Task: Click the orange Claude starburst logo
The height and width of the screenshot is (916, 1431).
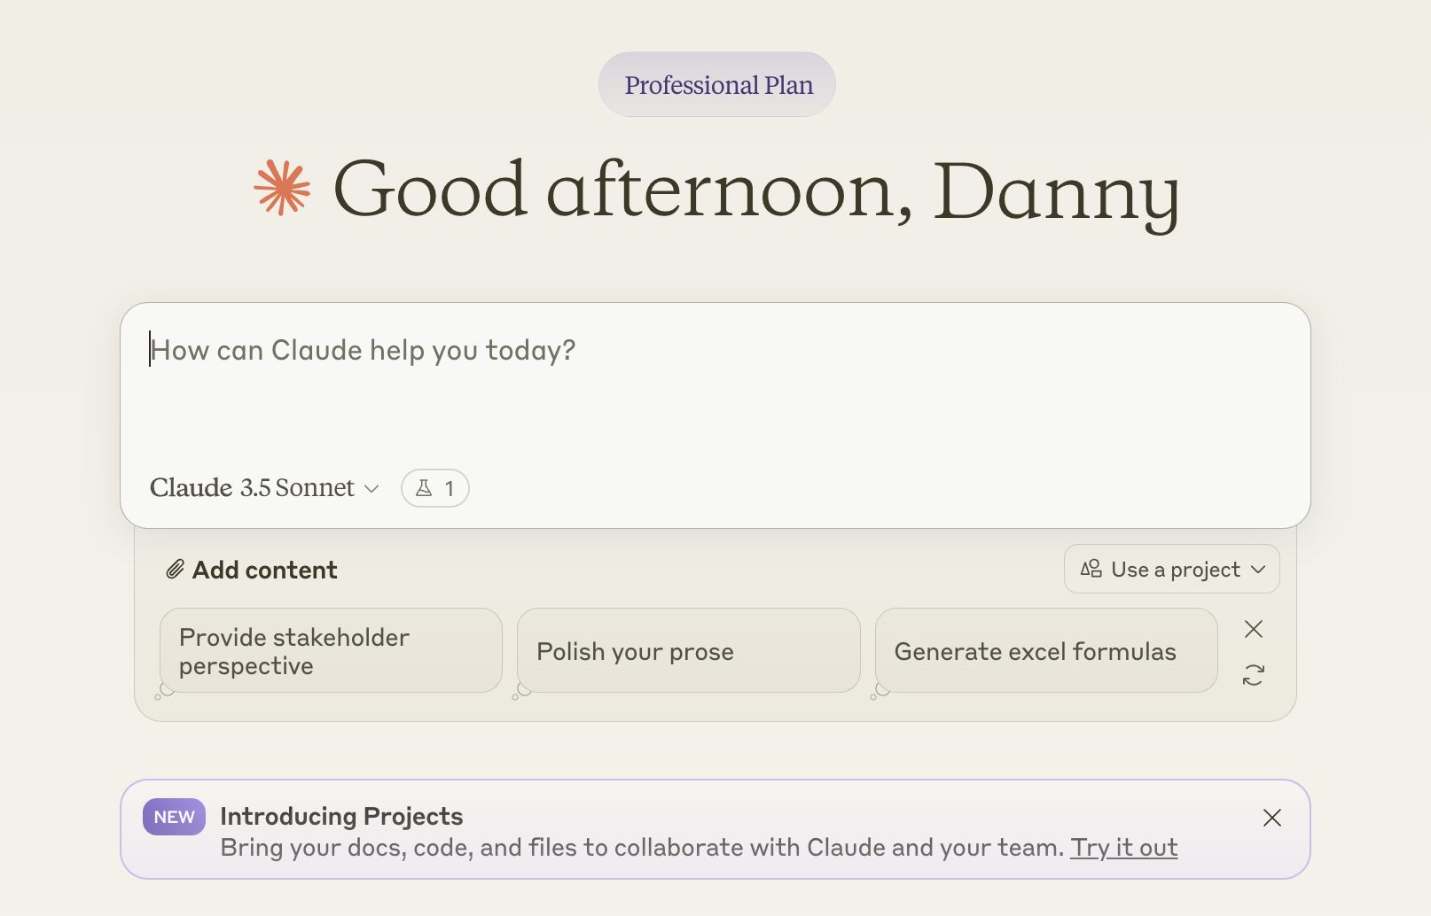Action: pos(282,188)
